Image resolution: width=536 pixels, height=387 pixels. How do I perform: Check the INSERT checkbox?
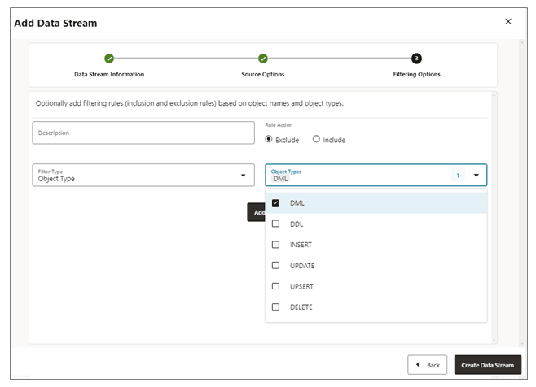[275, 245]
